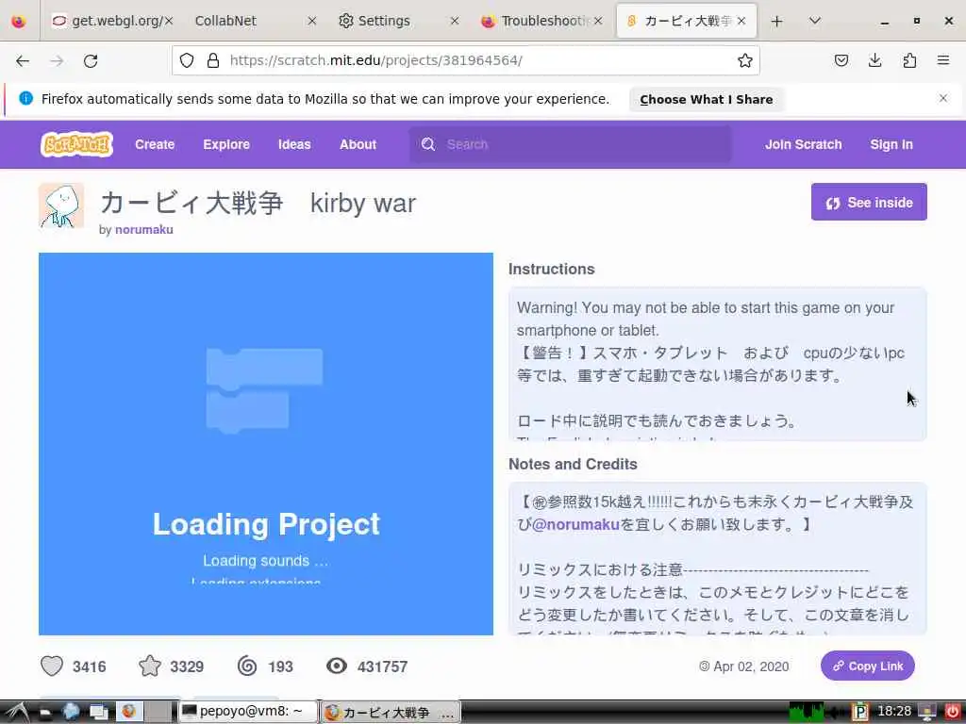The height and width of the screenshot is (724, 966).
Task: Open Scratch home via logo
Action: click(77, 144)
